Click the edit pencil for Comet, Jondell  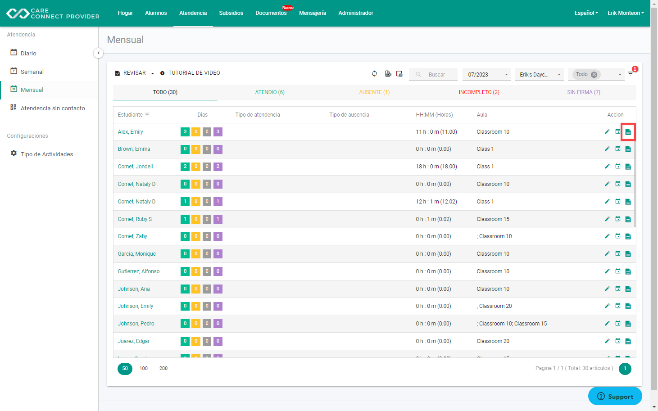point(607,166)
